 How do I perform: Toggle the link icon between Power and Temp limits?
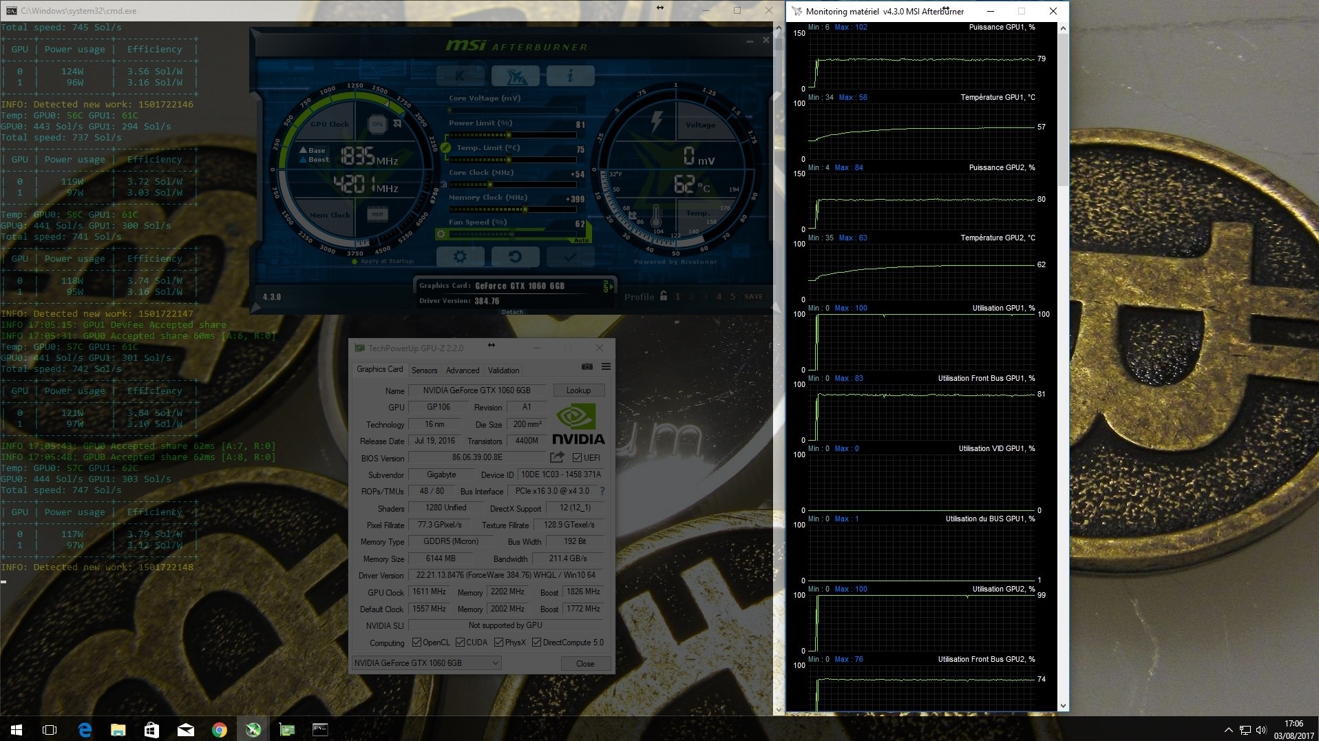coord(445,147)
